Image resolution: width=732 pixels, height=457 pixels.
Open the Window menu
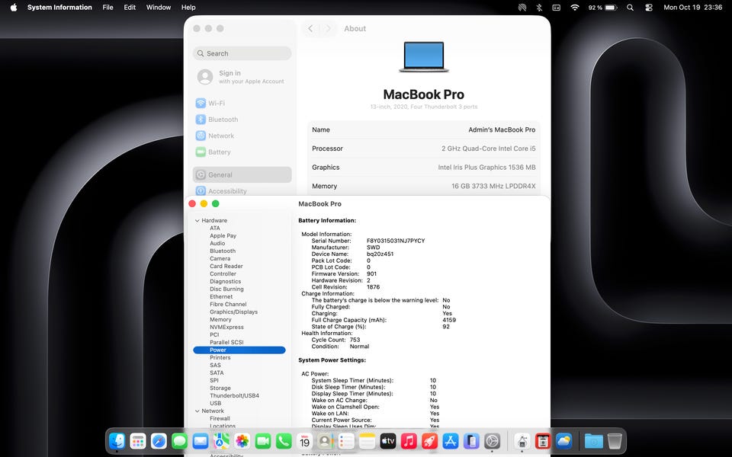(159, 8)
